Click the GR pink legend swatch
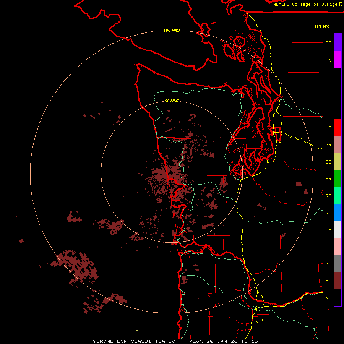The height and width of the screenshot is (344, 344). point(338,145)
